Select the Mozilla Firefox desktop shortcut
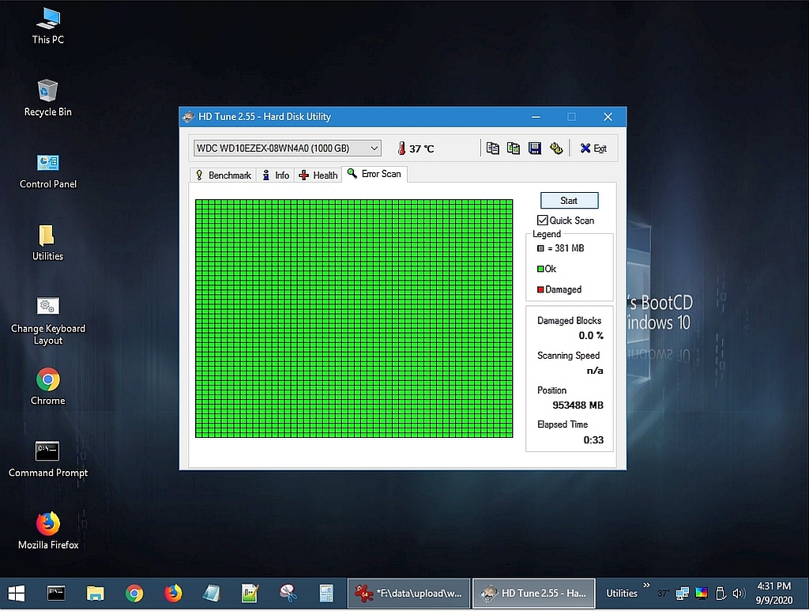Screen dimensions: 809x611 tap(47, 530)
